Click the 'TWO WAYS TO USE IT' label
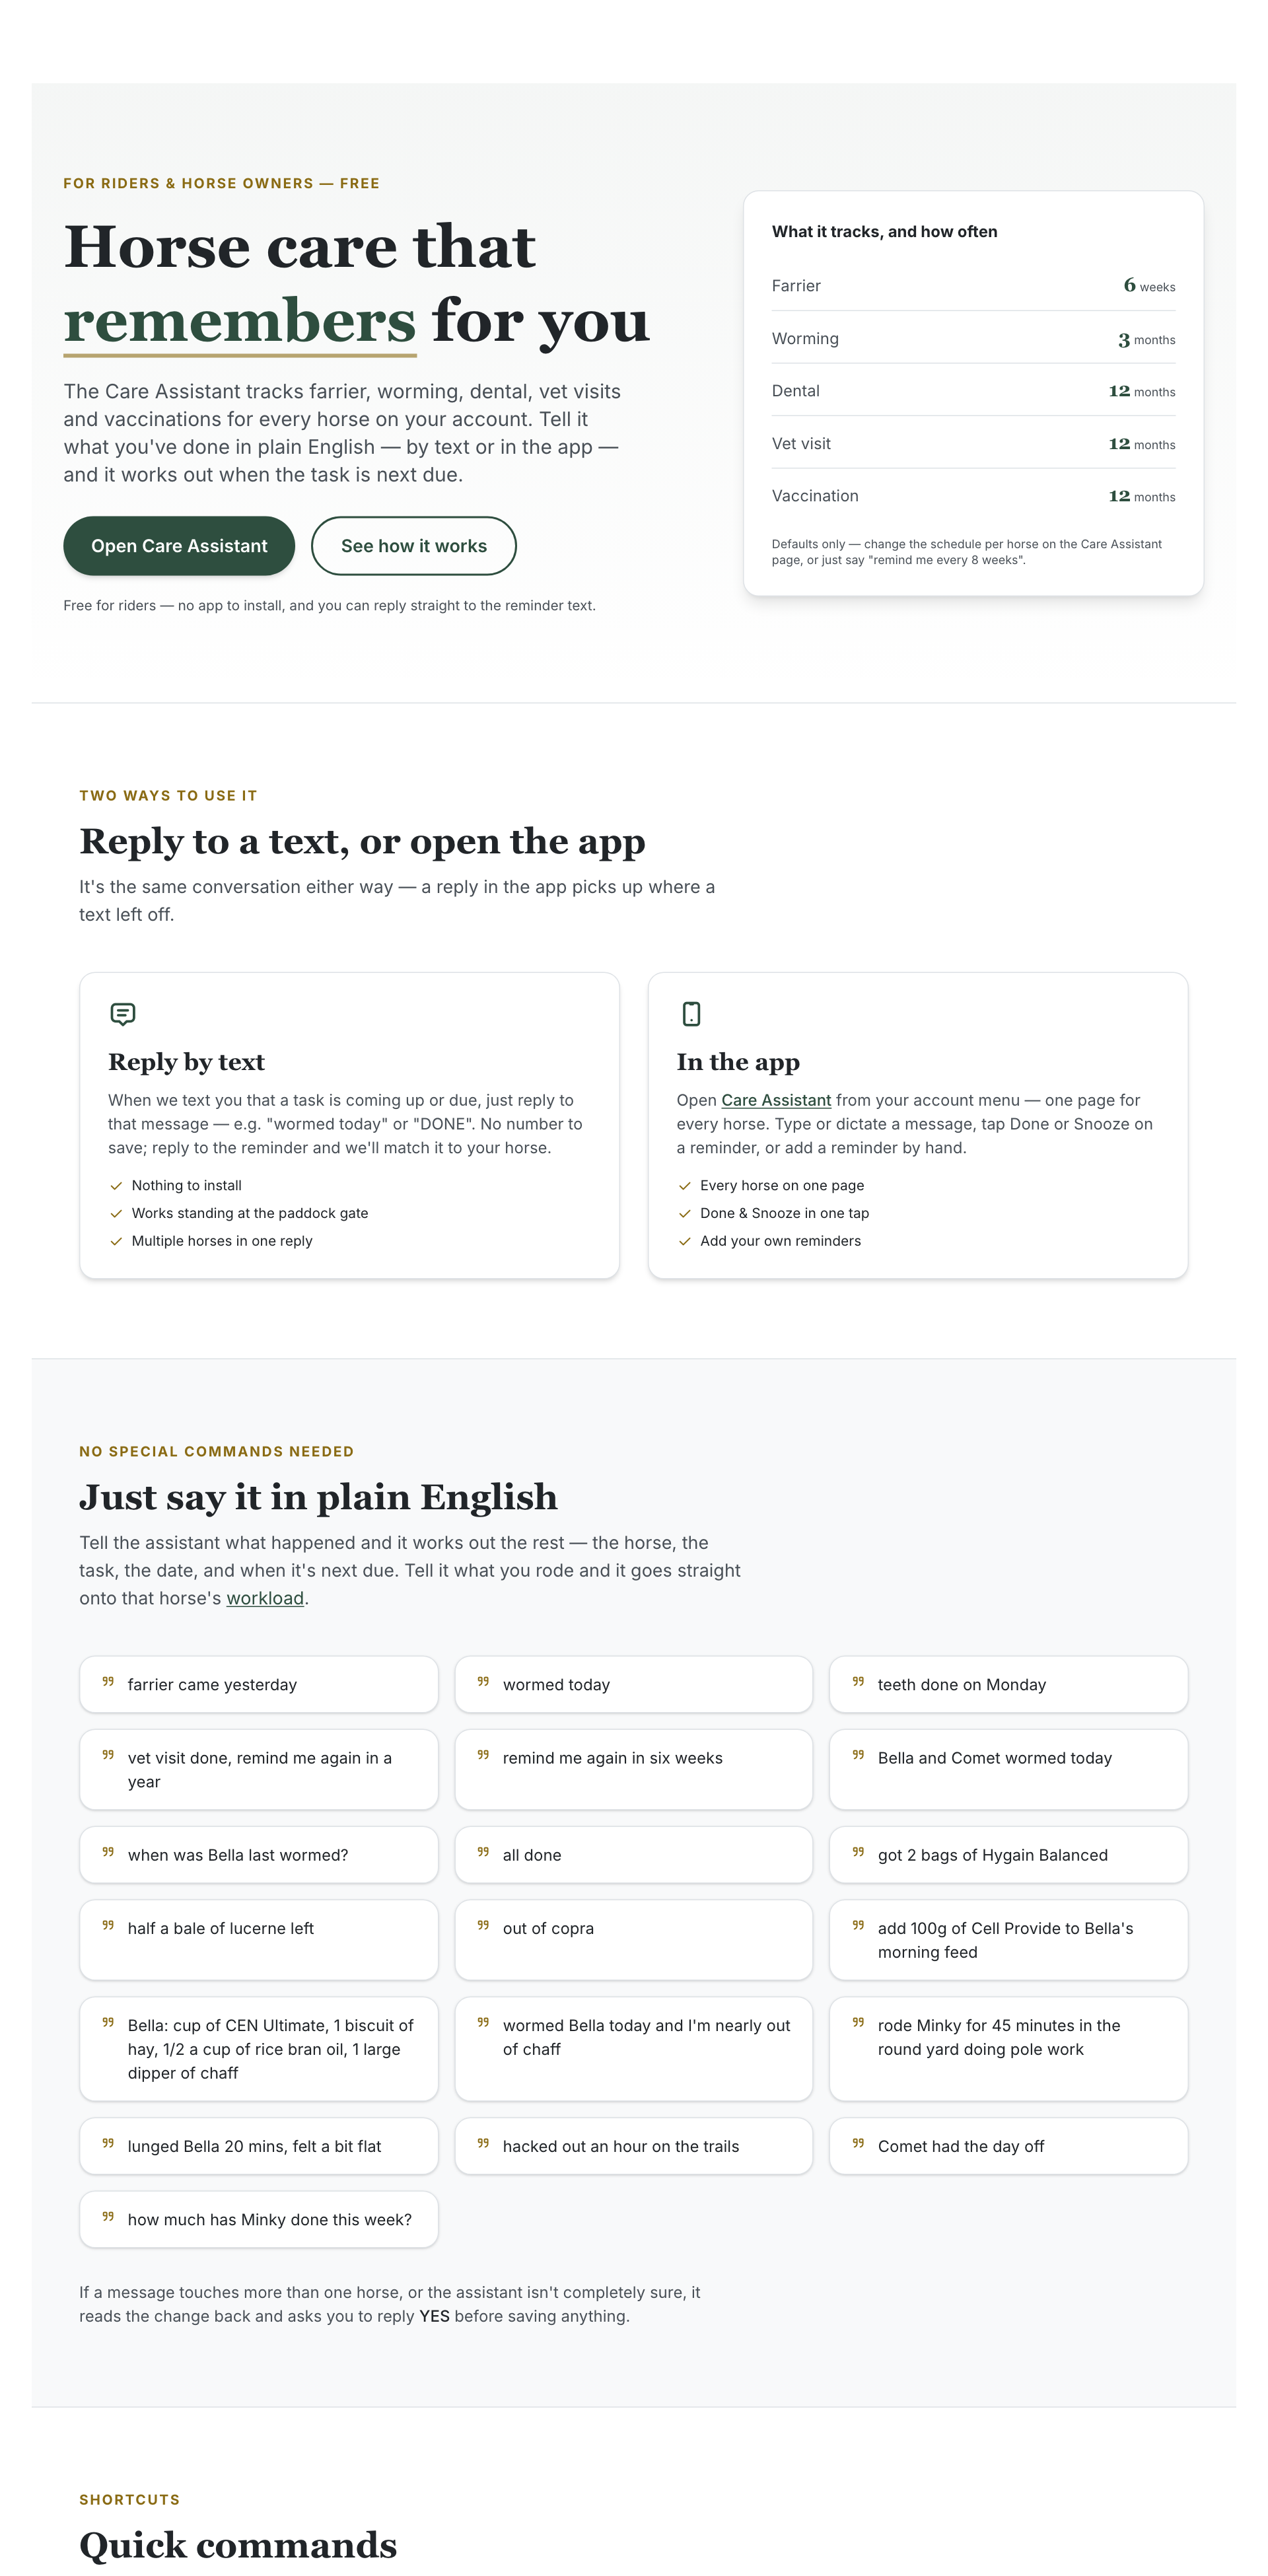1268x2576 pixels. 168,796
